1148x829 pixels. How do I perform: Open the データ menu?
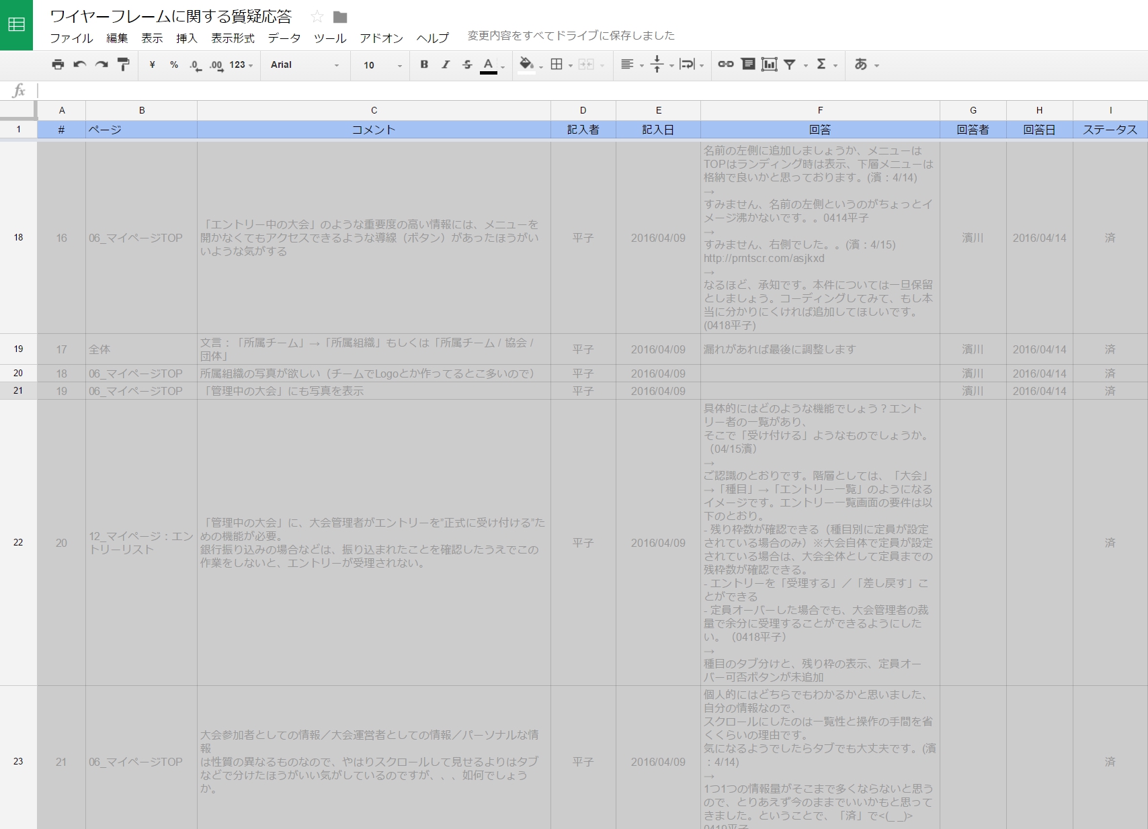(x=284, y=38)
